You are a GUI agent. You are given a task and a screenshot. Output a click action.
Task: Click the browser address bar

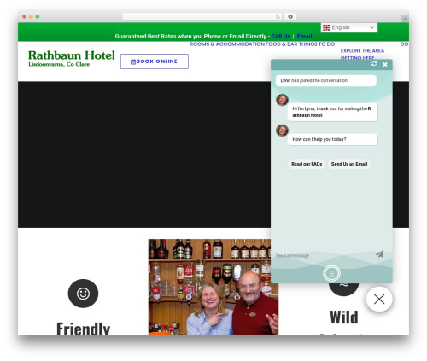pyautogui.click(x=202, y=16)
